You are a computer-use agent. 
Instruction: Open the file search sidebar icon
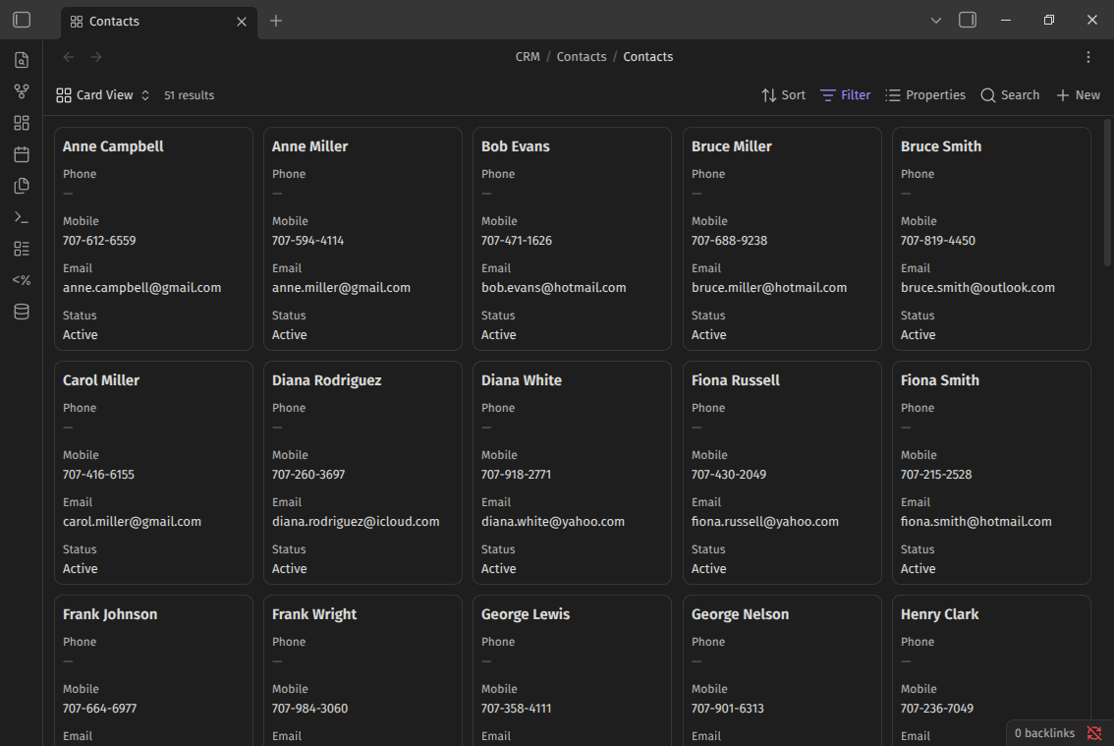coord(22,60)
